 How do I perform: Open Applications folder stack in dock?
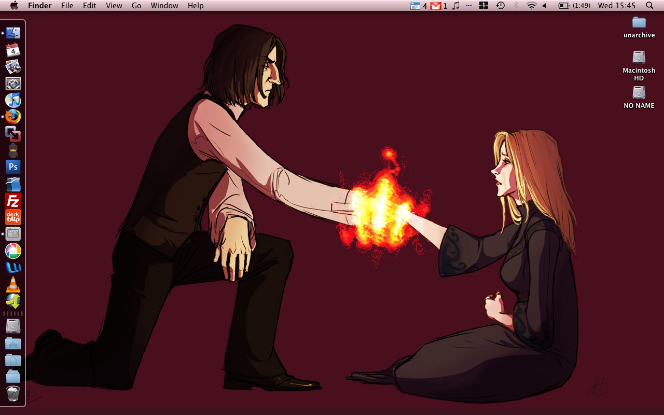point(13,343)
